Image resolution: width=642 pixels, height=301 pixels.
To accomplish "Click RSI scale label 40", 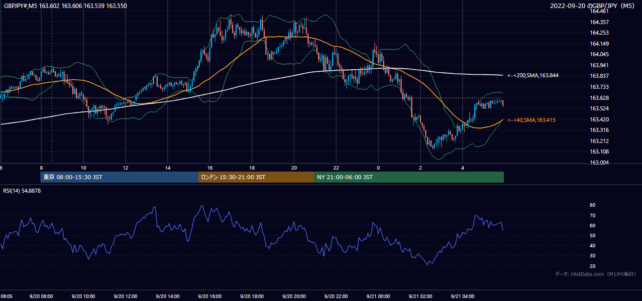I will click(x=593, y=246).
